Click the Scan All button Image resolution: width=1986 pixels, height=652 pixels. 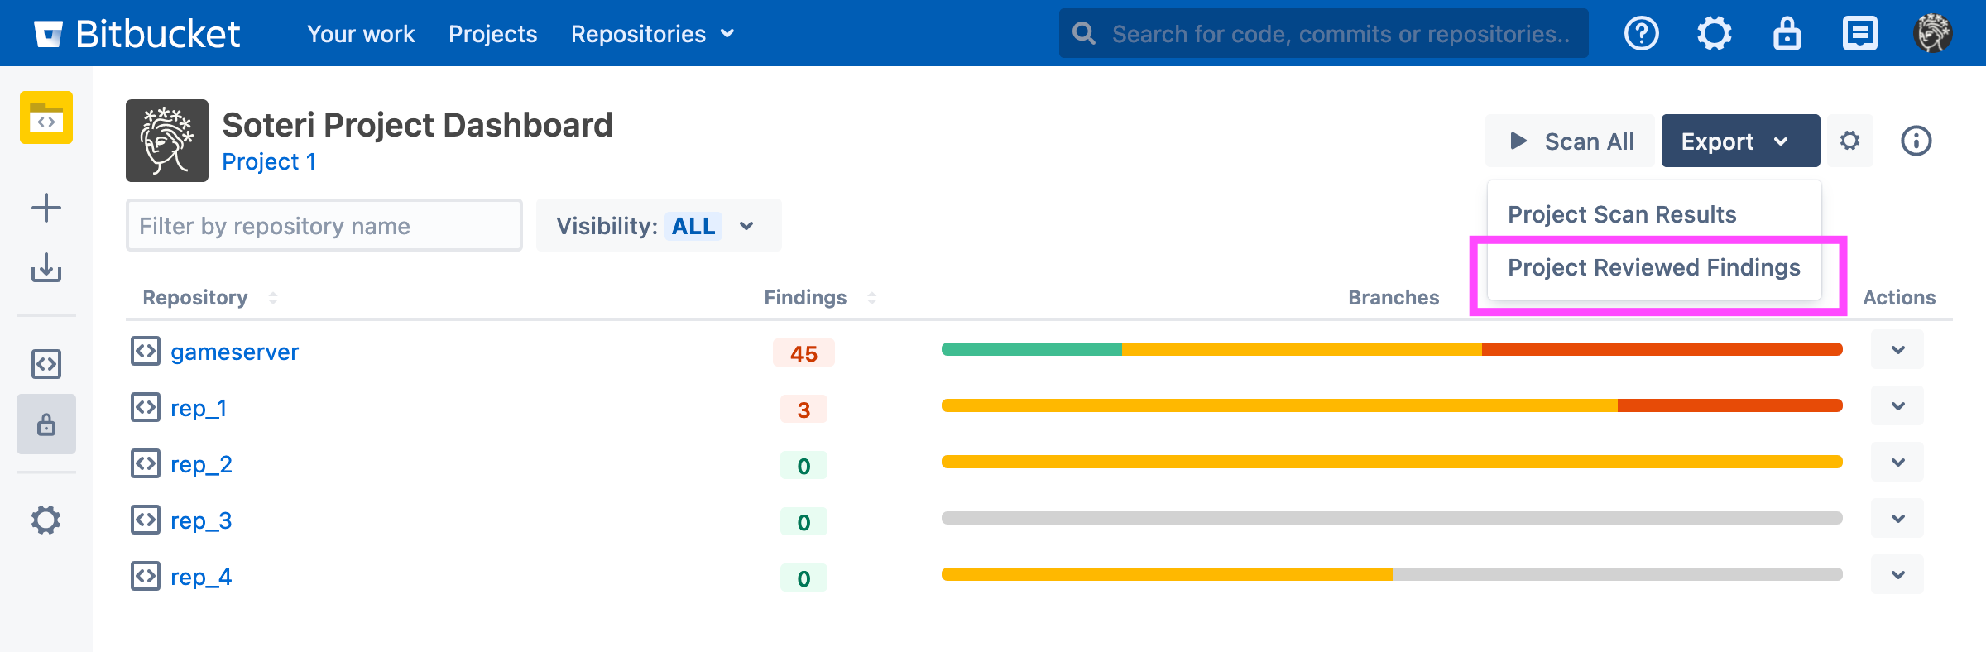(x=1570, y=141)
